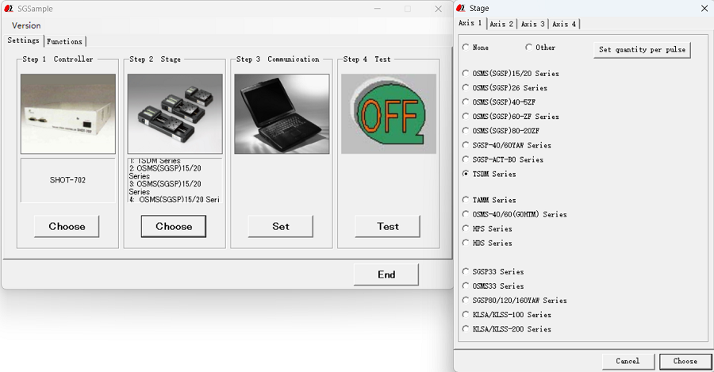Click the green OFF test icon
This screenshot has width=714, height=372.
388,113
